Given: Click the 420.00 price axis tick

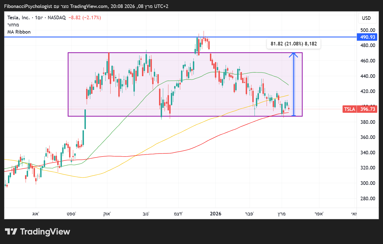Looking at the screenshot, I should pyautogui.click(x=368, y=91).
